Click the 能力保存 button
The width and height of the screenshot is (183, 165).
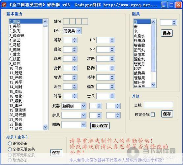(100, 126)
